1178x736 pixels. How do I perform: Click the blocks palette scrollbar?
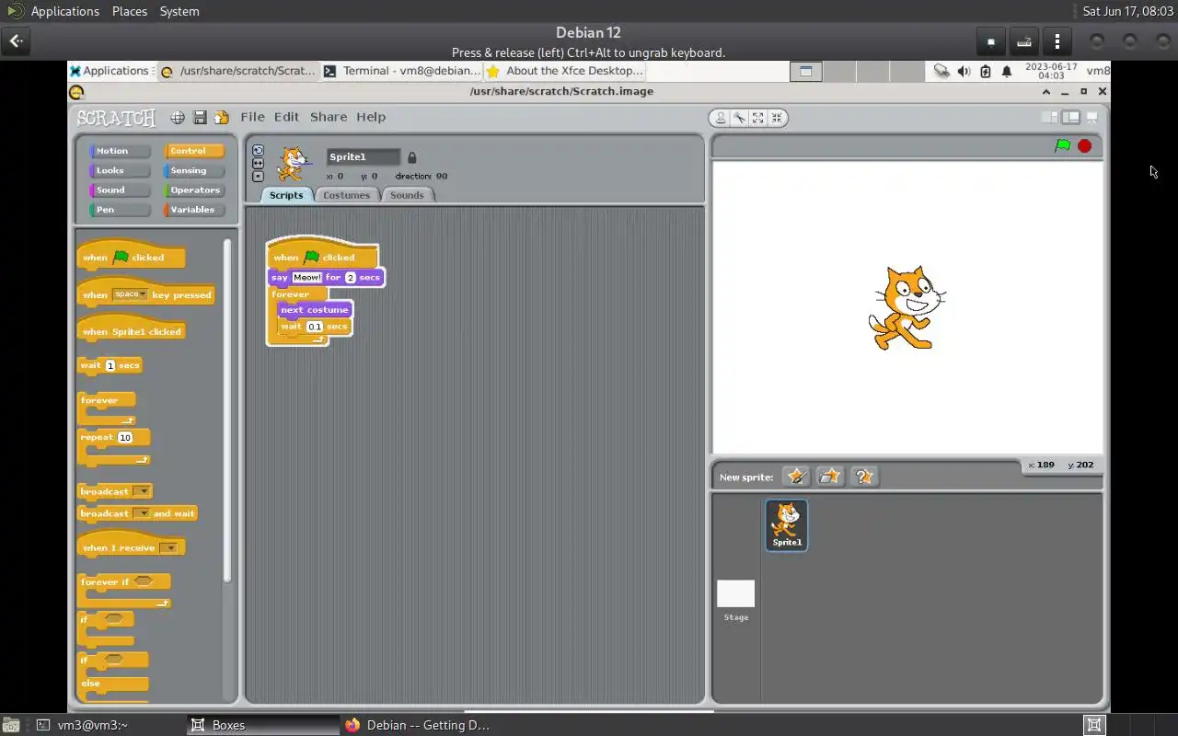[227, 409]
